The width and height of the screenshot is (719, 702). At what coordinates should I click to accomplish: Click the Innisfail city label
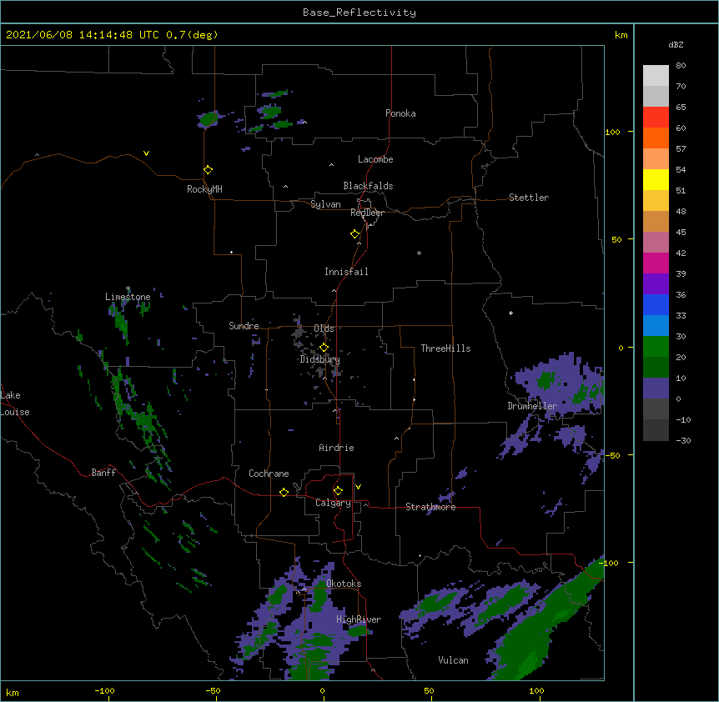point(346,272)
